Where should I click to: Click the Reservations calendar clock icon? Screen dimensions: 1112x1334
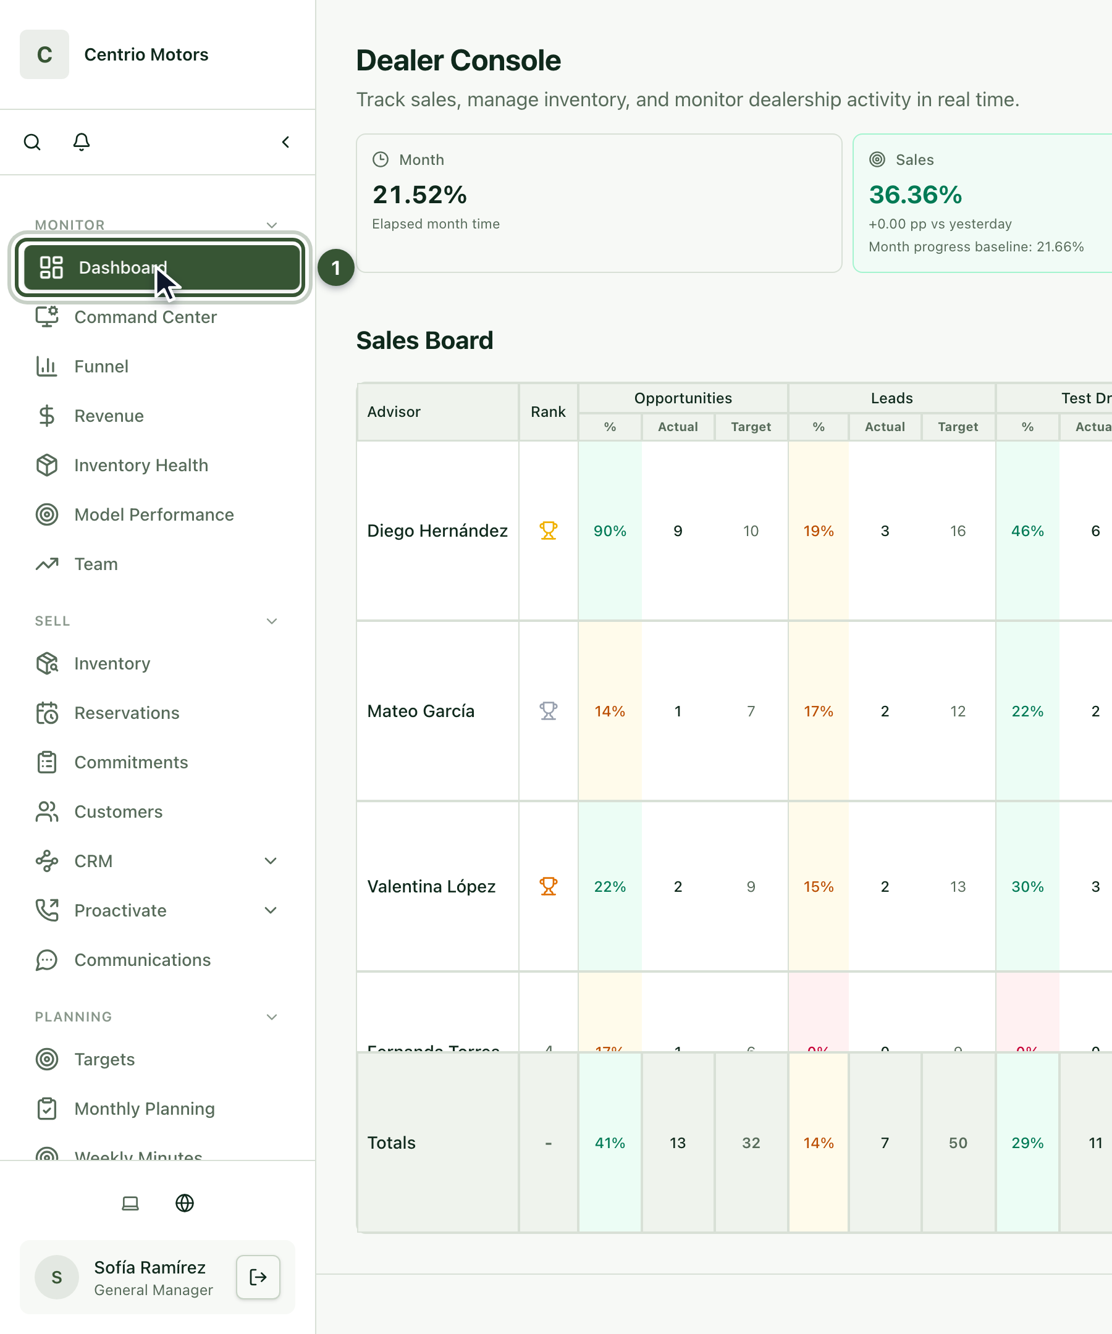pyautogui.click(x=47, y=713)
